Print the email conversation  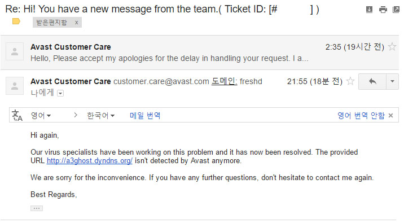coord(383,10)
